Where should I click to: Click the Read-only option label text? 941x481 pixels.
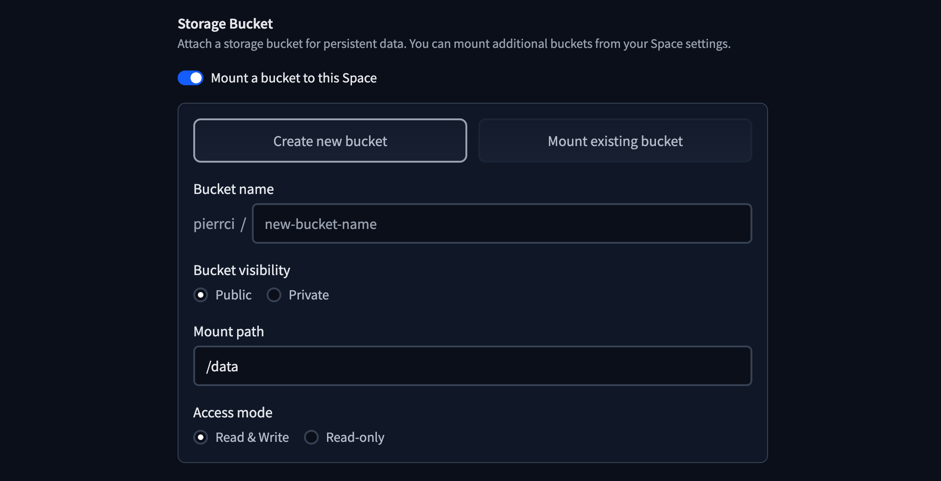tap(355, 437)
